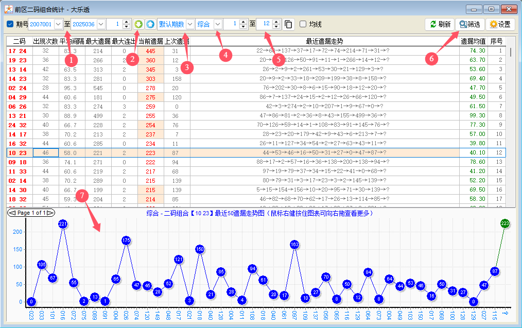Click occurrence count 46 in row 10 23
This screenshot has width=522, height=328.
pyautogui.click(x=46, y=152)
